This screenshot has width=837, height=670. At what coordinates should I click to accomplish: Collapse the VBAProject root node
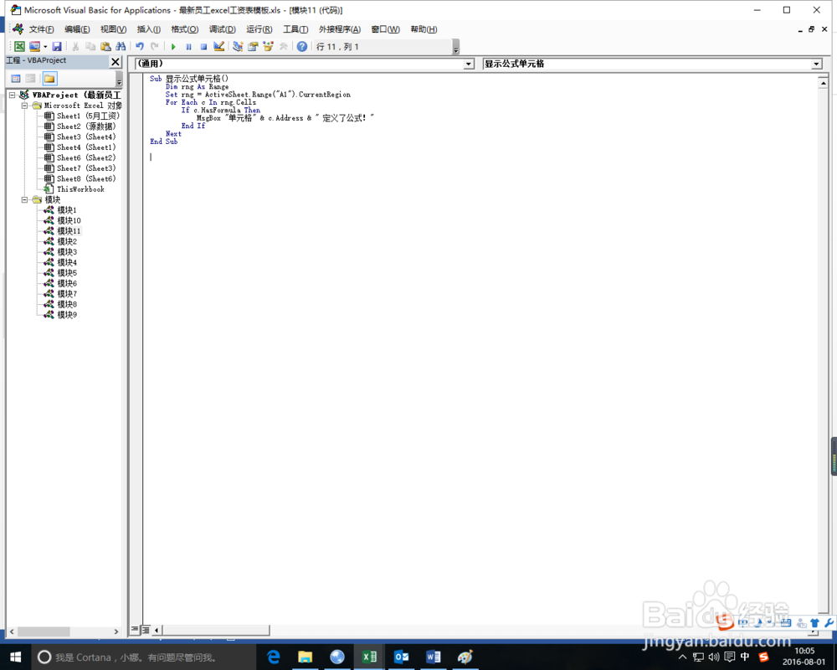point(12,95)
